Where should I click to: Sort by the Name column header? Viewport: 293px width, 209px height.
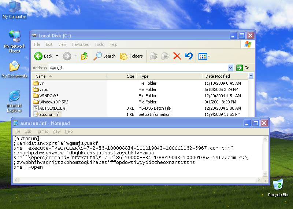point(69,76)
